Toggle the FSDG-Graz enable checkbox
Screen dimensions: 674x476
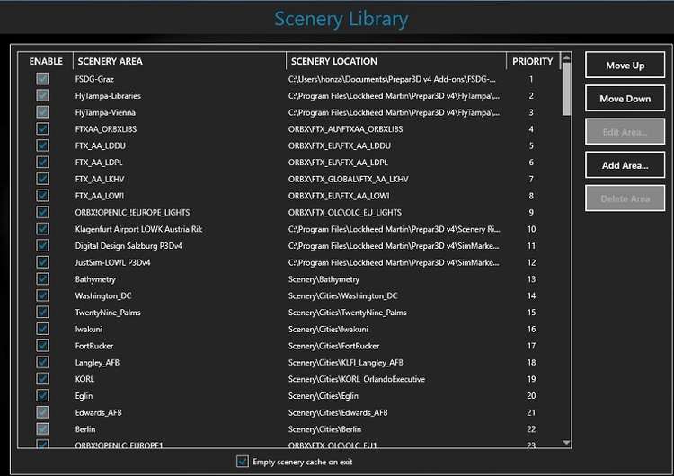[x=42, y=79]
